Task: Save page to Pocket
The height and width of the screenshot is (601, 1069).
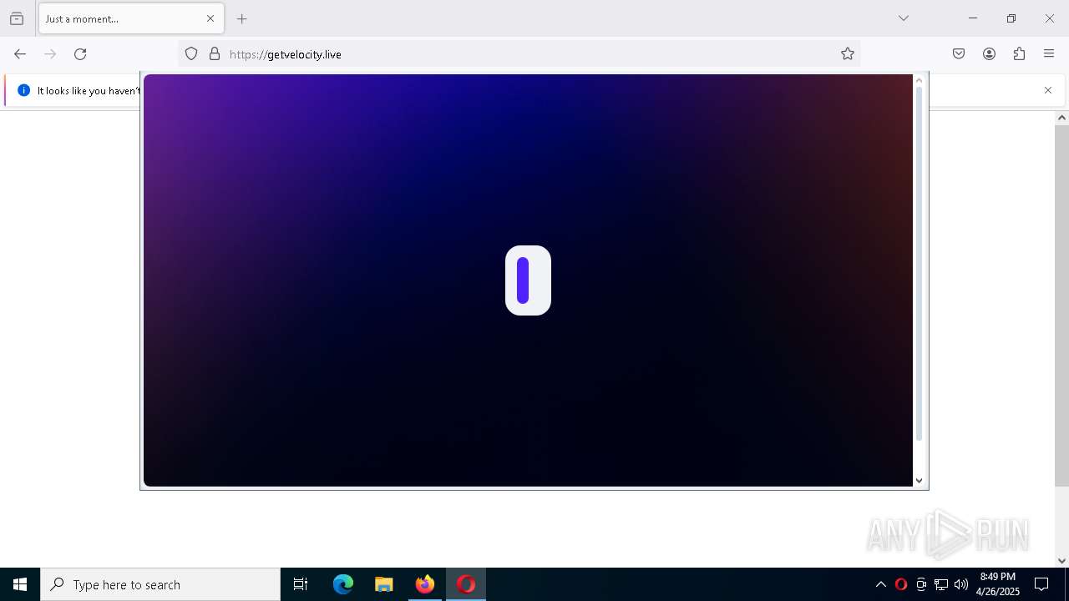Action: tap(959, 54)
